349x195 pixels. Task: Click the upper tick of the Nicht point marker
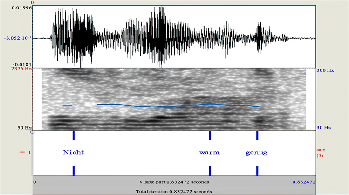pyautogui.click(x=74, y=135)
